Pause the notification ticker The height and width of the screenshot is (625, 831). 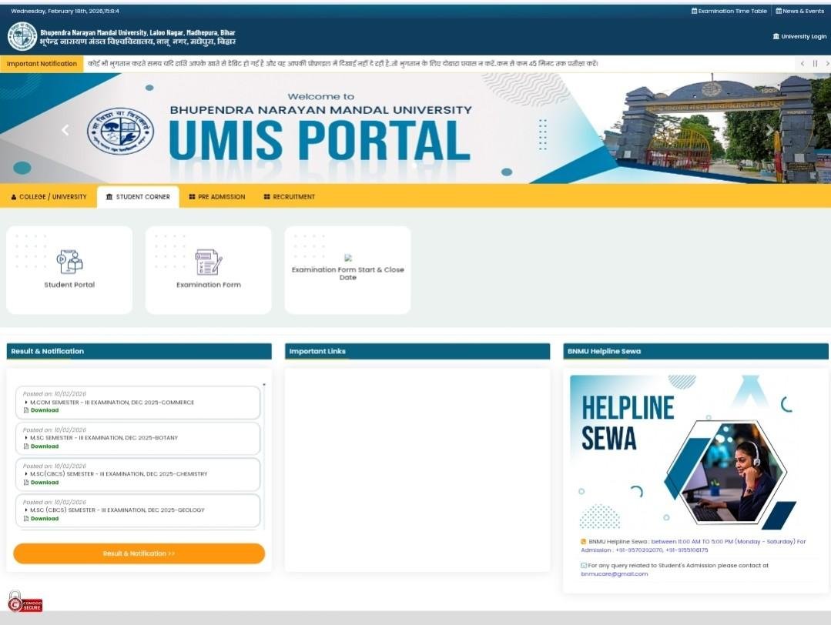click(x=815, y=64)
